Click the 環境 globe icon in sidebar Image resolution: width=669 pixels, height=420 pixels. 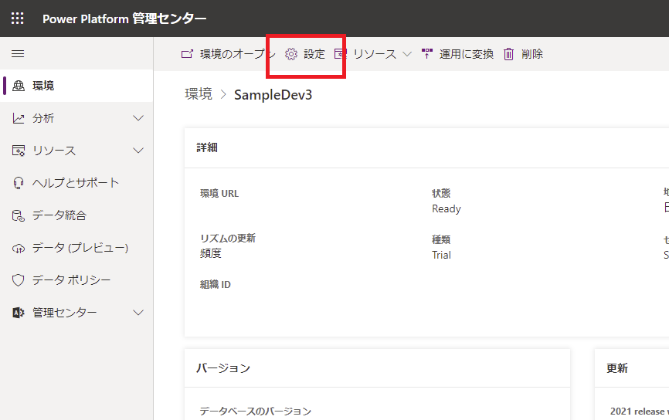click(x=19, y=86)
